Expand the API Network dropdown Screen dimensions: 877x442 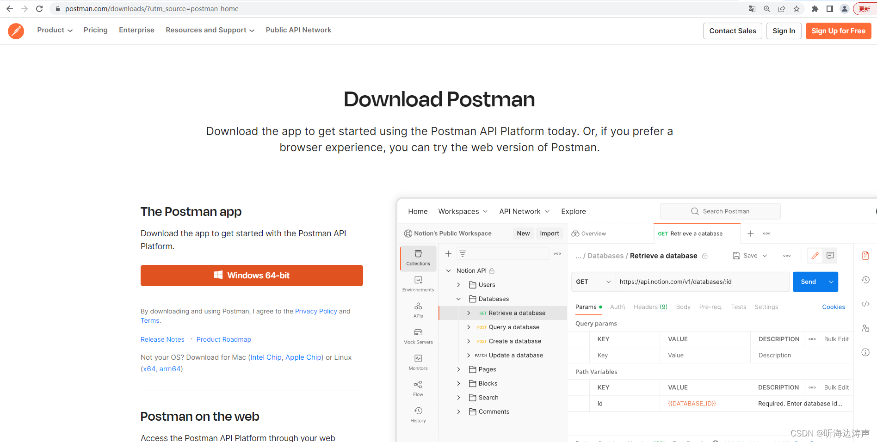click(x=525, y=211)
